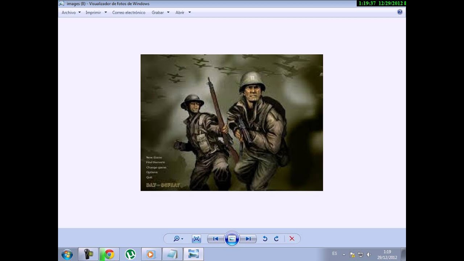Open uTorrent from taskbar
Image resolution: width=464 pixels, height=261 pixels.
pyautogui.click(x=130, y=254)
